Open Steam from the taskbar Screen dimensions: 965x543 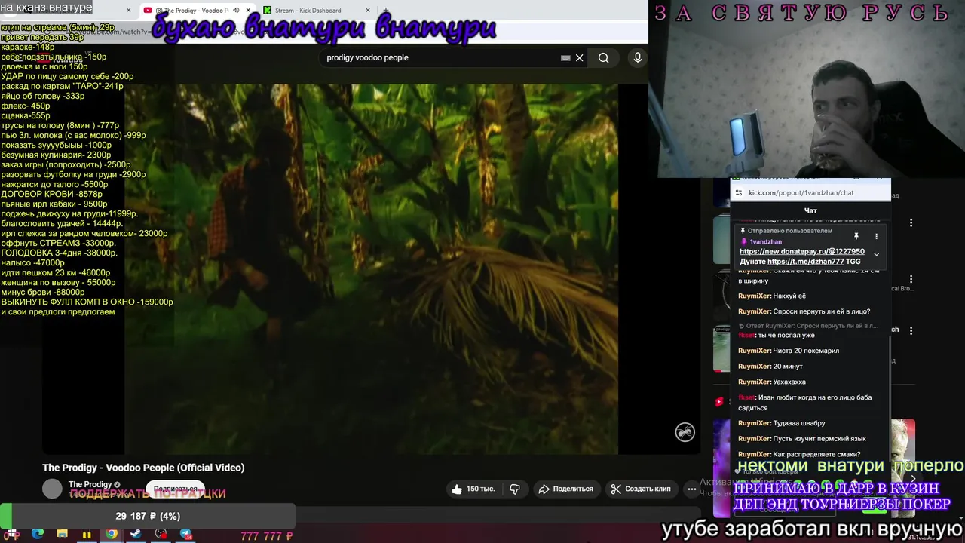[x=136, y=535]
